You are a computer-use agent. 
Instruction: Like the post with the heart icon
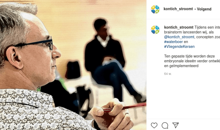[154, 125]
